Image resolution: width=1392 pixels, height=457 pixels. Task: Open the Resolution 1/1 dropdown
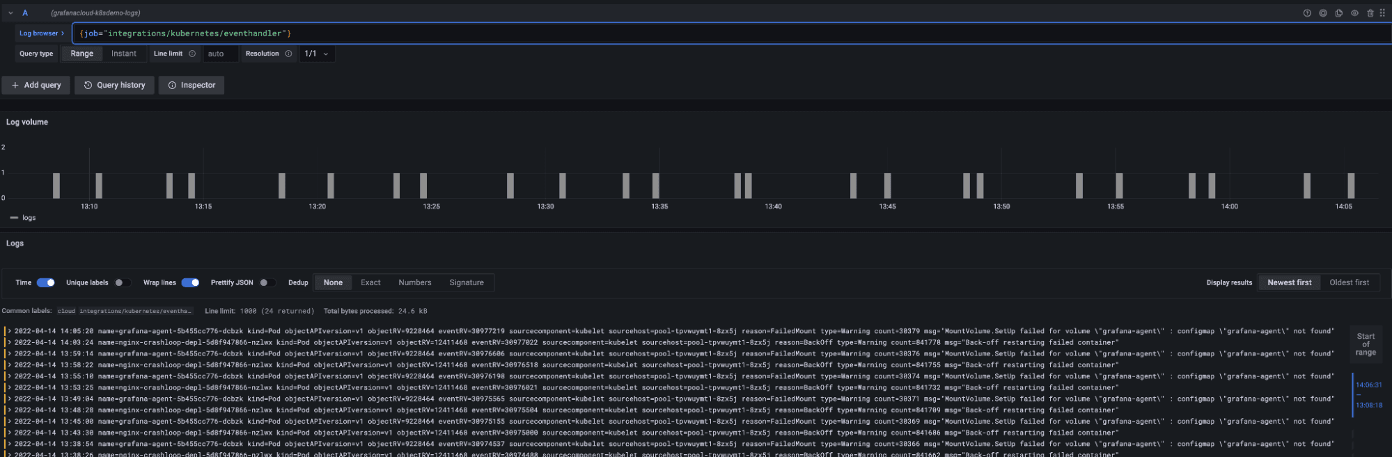[317, 54]
